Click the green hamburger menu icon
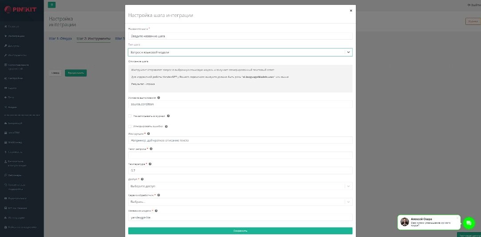 click(52, 5)
